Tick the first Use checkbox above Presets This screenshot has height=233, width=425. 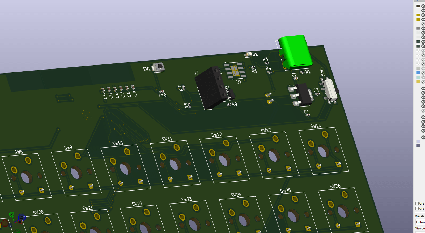417,204
